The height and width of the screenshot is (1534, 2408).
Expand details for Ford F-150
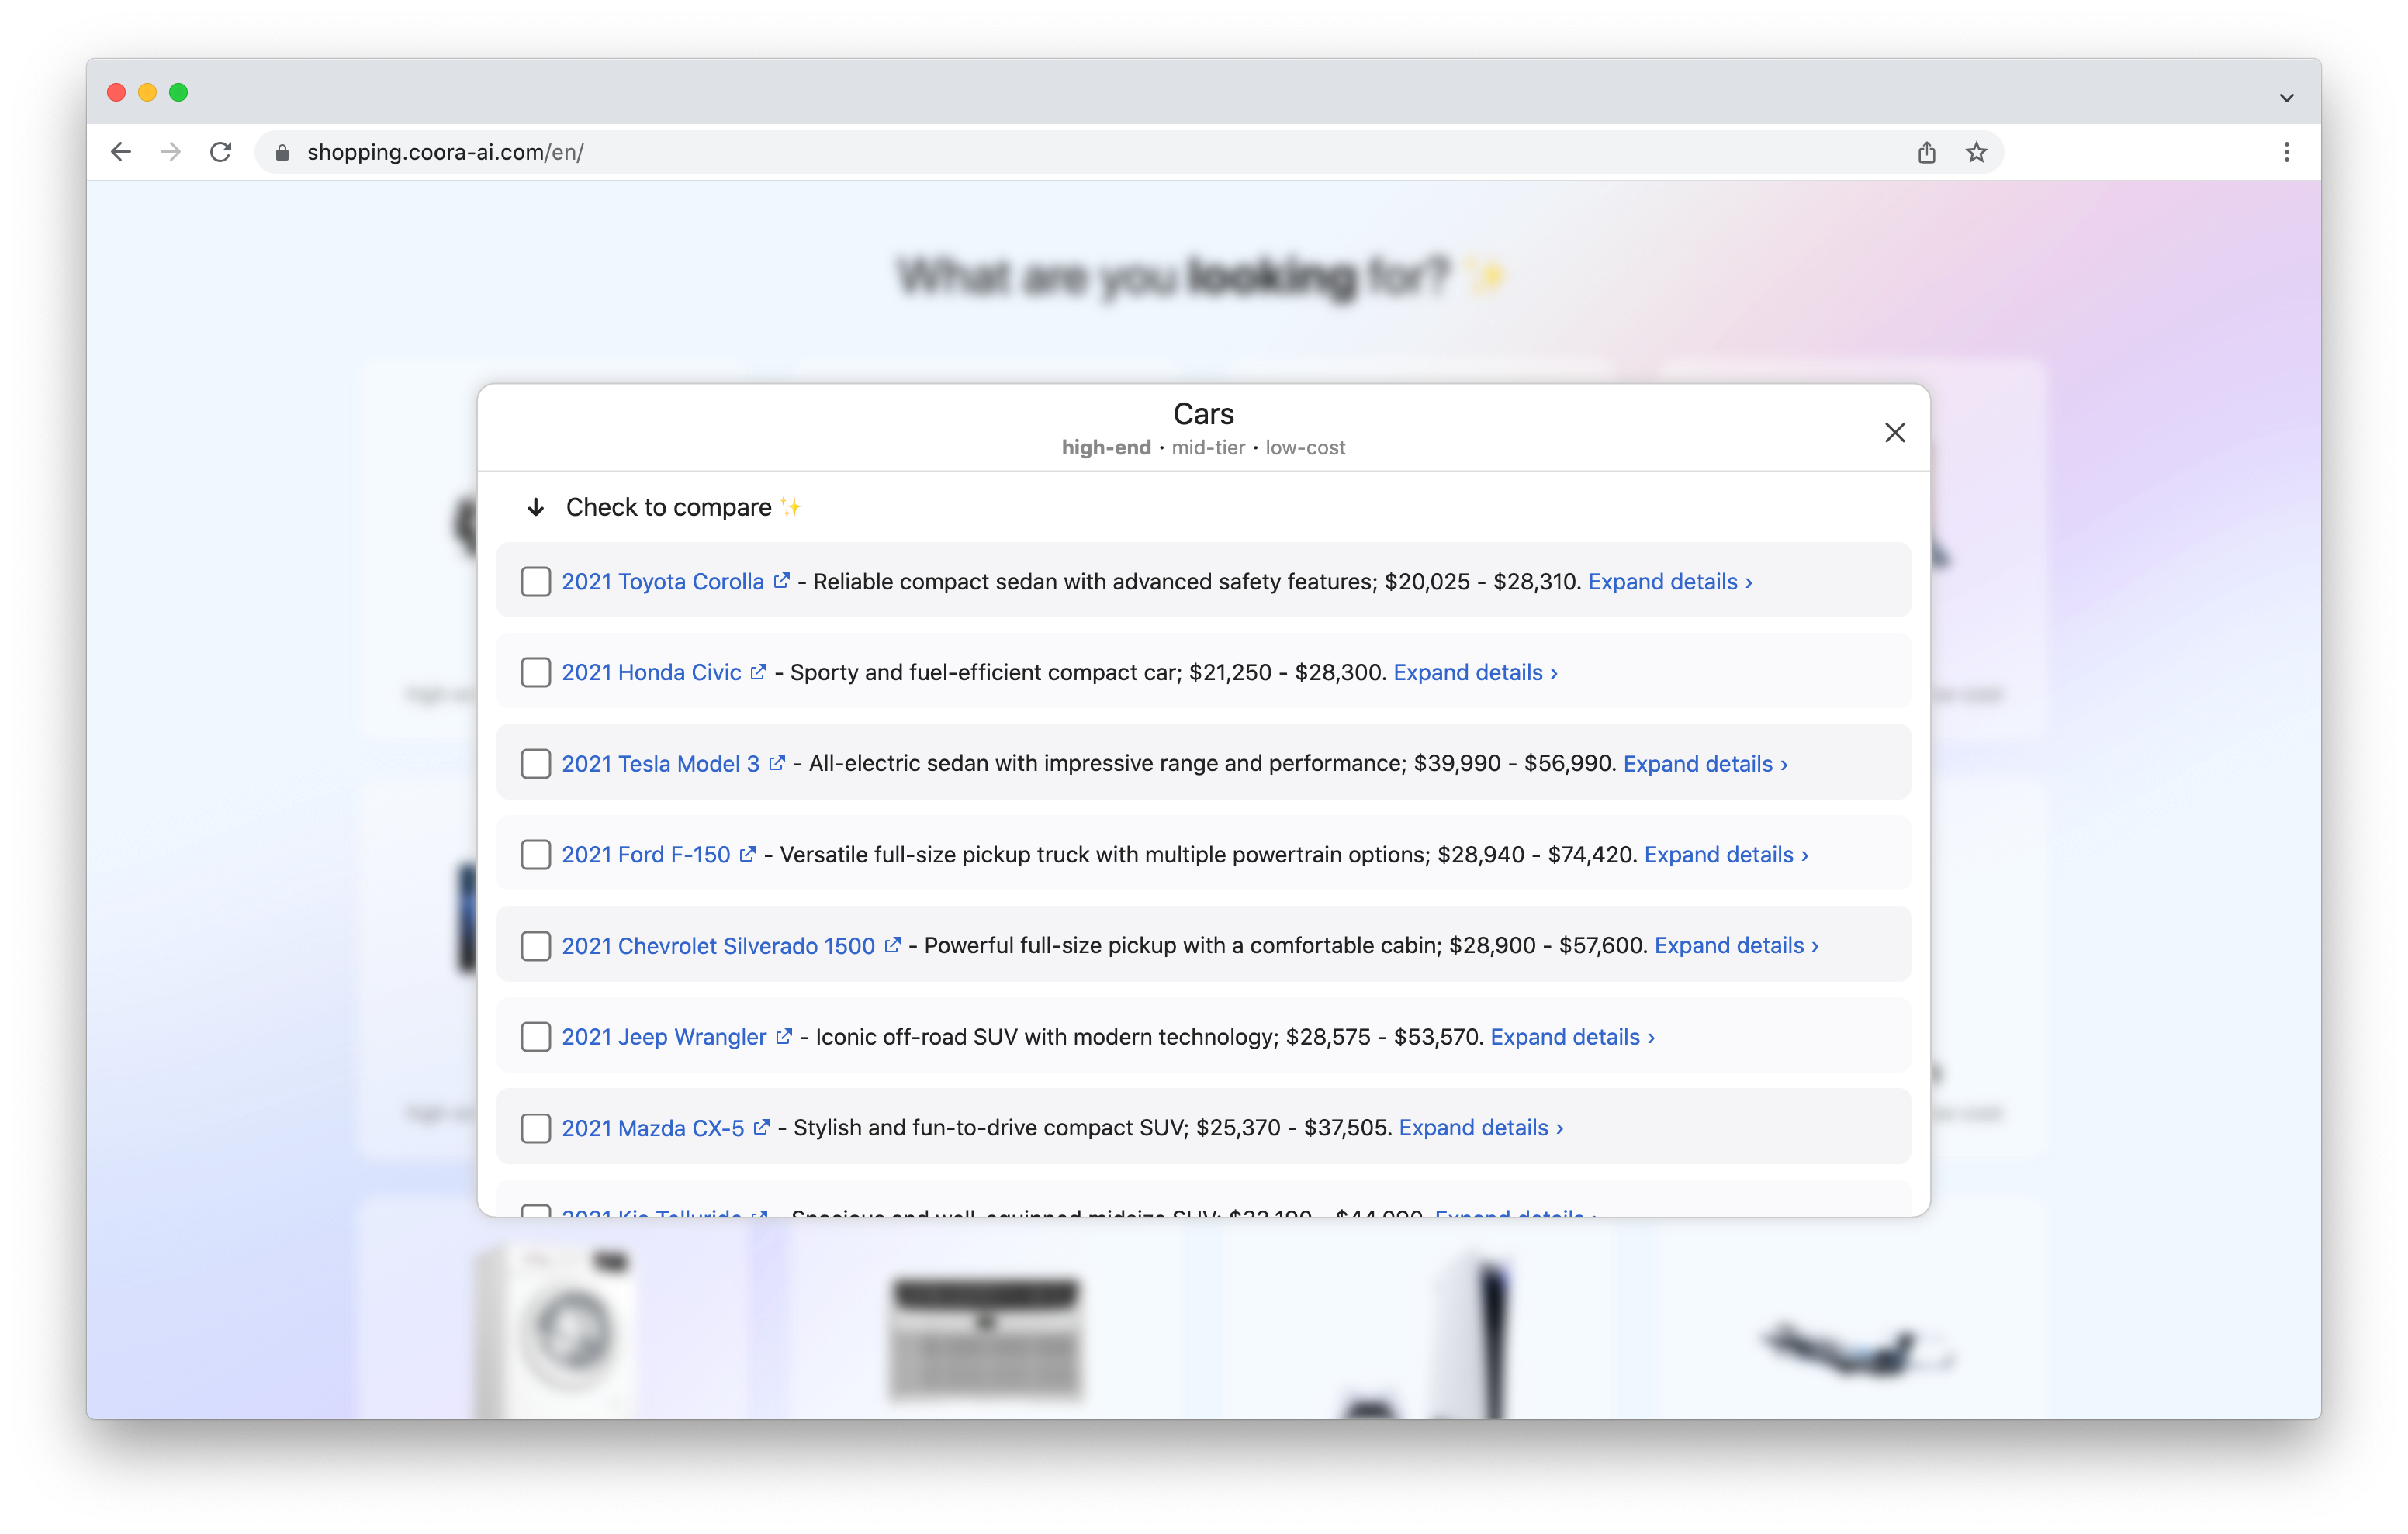pos(1726,854)
